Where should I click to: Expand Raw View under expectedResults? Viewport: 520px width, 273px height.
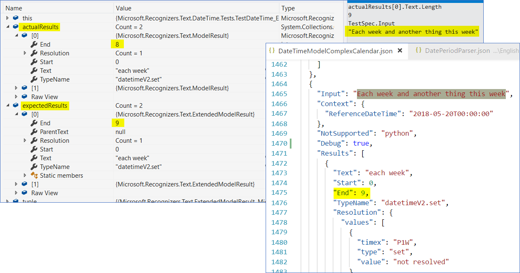[16, 193]
